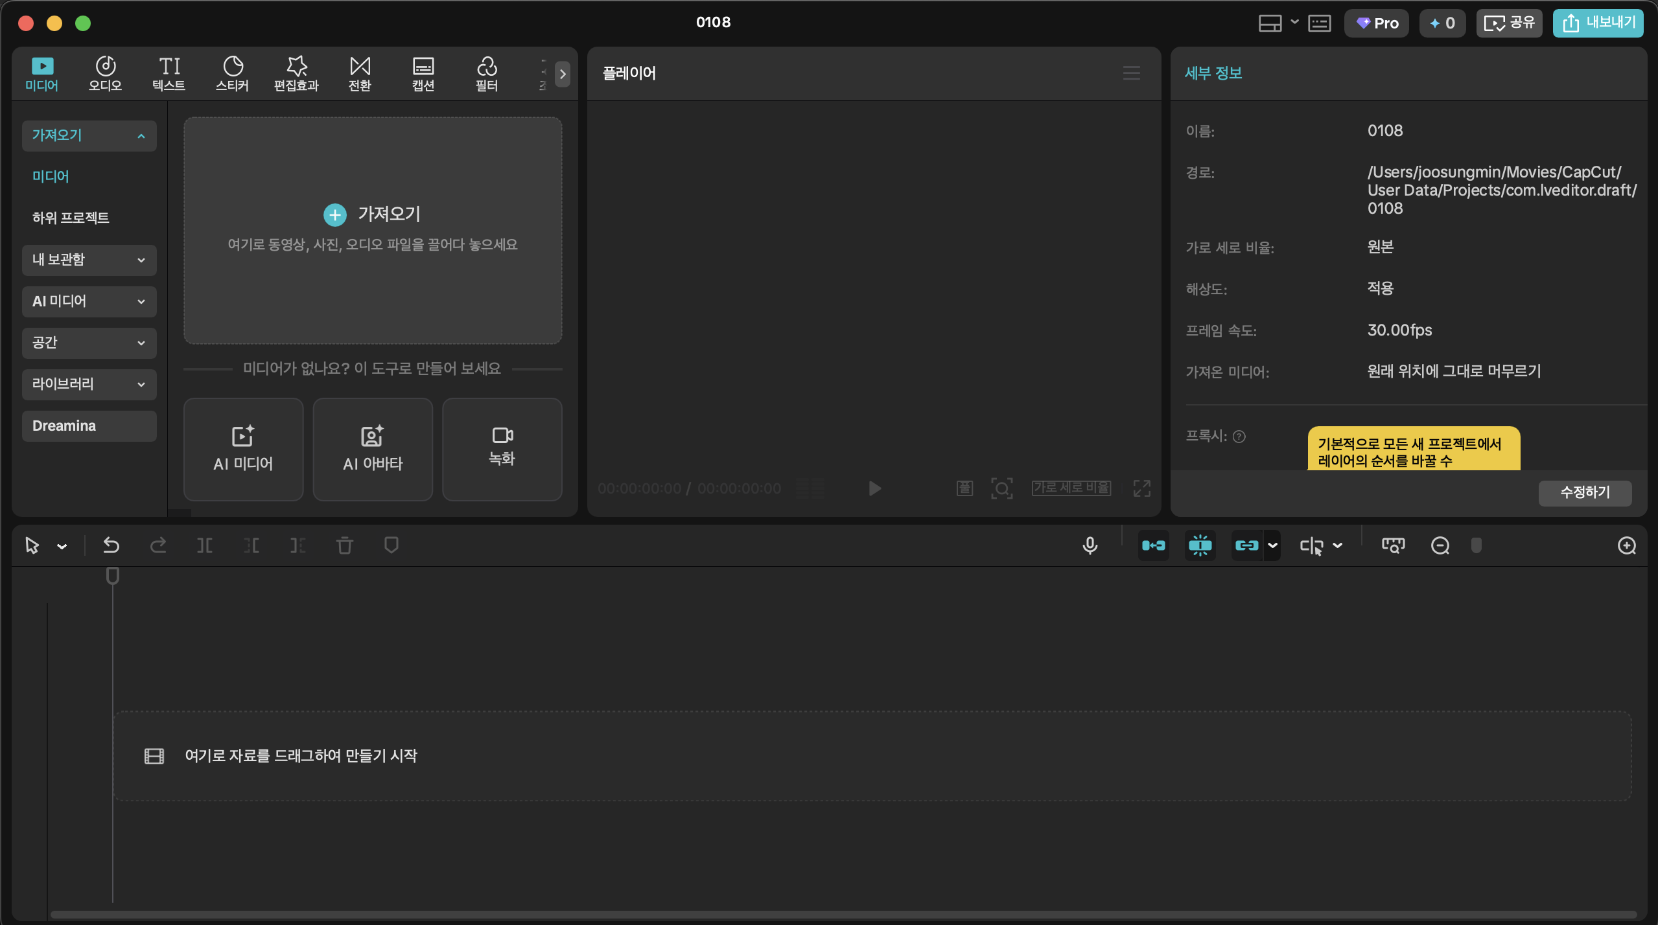The width and height of the screenshot is (1658, 925).
Task: Open the selection tool dropdown arrow
Action: tap(62, 546)
